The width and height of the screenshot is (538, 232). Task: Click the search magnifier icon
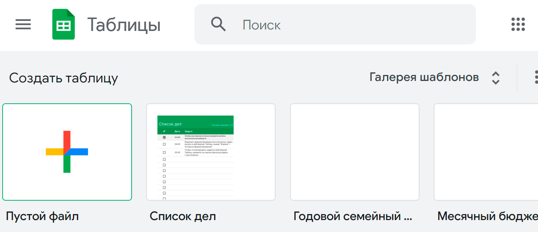coord(218,24)
